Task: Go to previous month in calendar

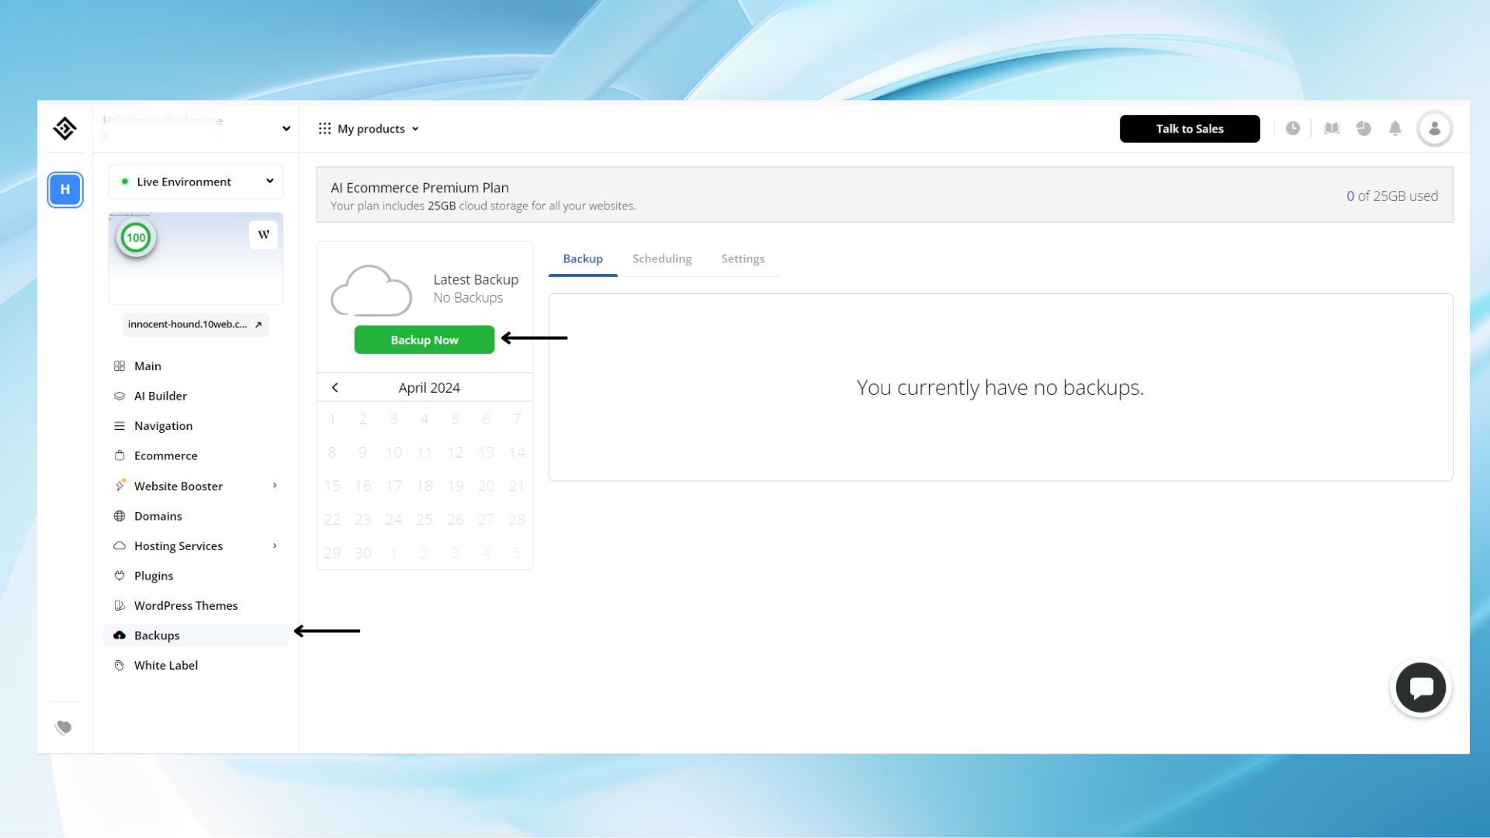Action: (x=334, y=388)
